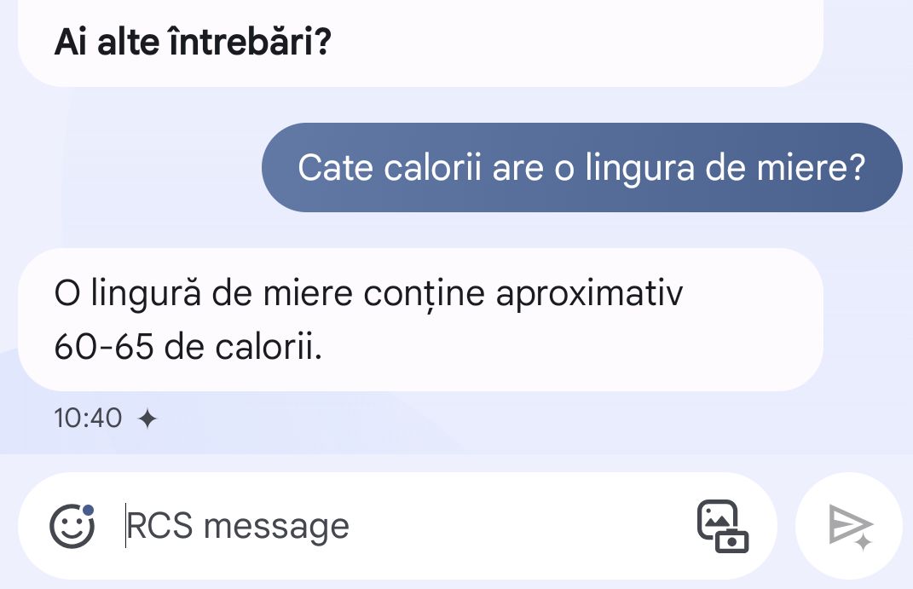Viewport: 913px width, 589px height.
Task: Open the emoji picker smiley icon
Action: point(72,526)
